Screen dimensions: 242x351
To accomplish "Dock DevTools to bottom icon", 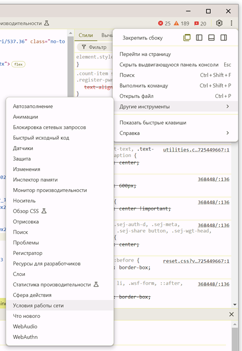I will [211, 38].
